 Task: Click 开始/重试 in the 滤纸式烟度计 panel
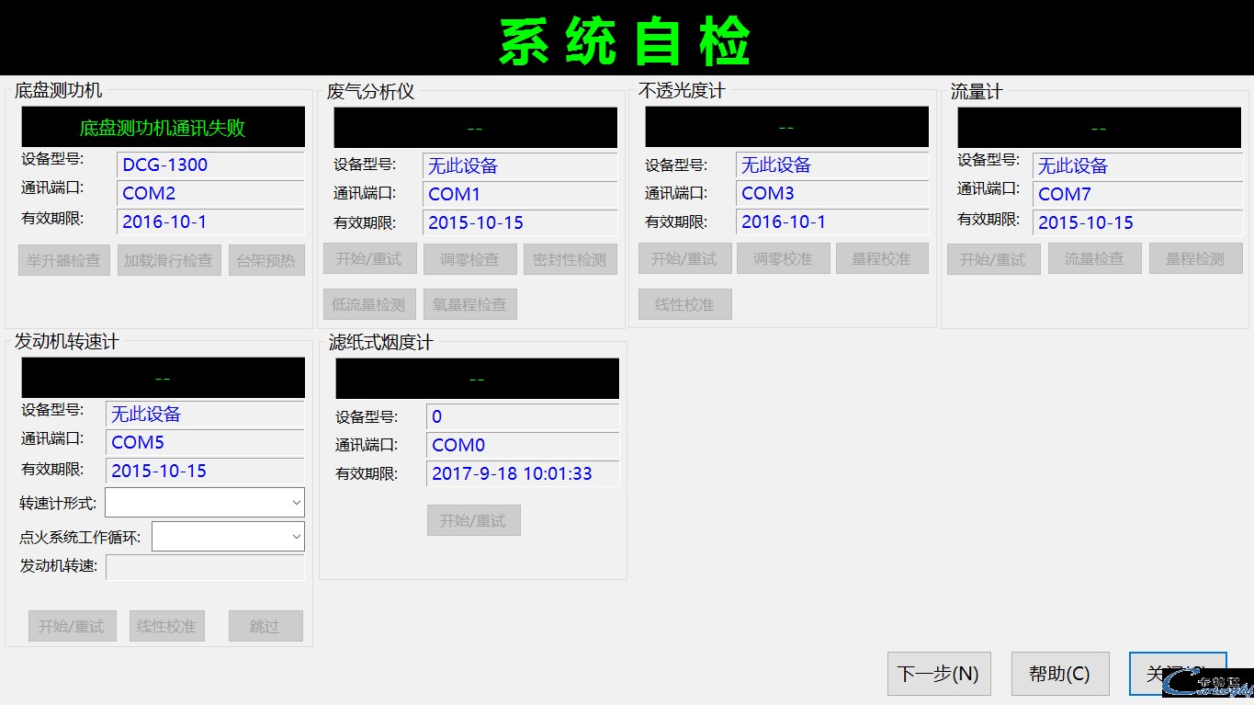pyautogui.click(x=473, y=520)
